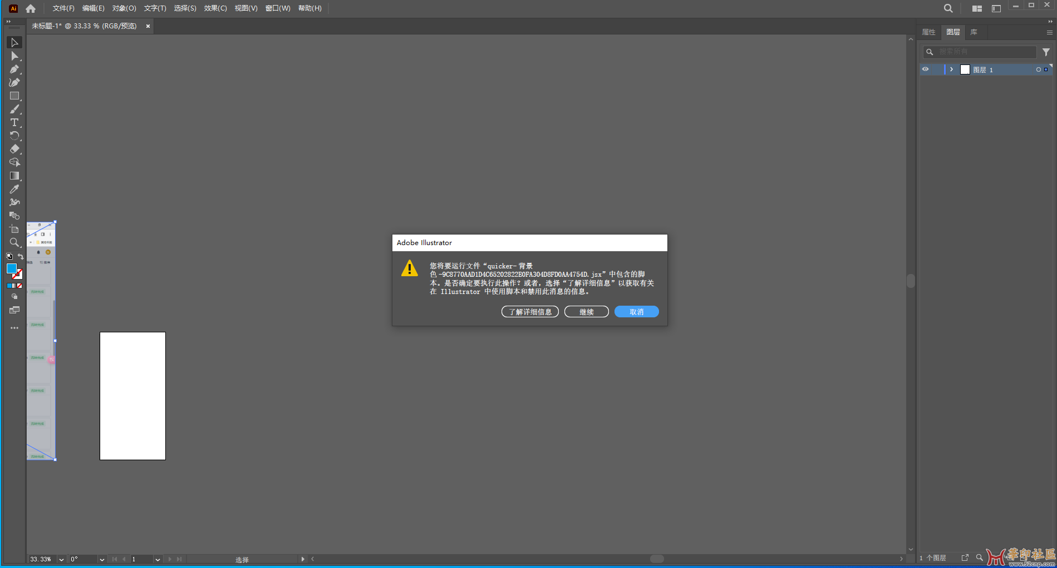Select the Eraser tool

(14, 150)
